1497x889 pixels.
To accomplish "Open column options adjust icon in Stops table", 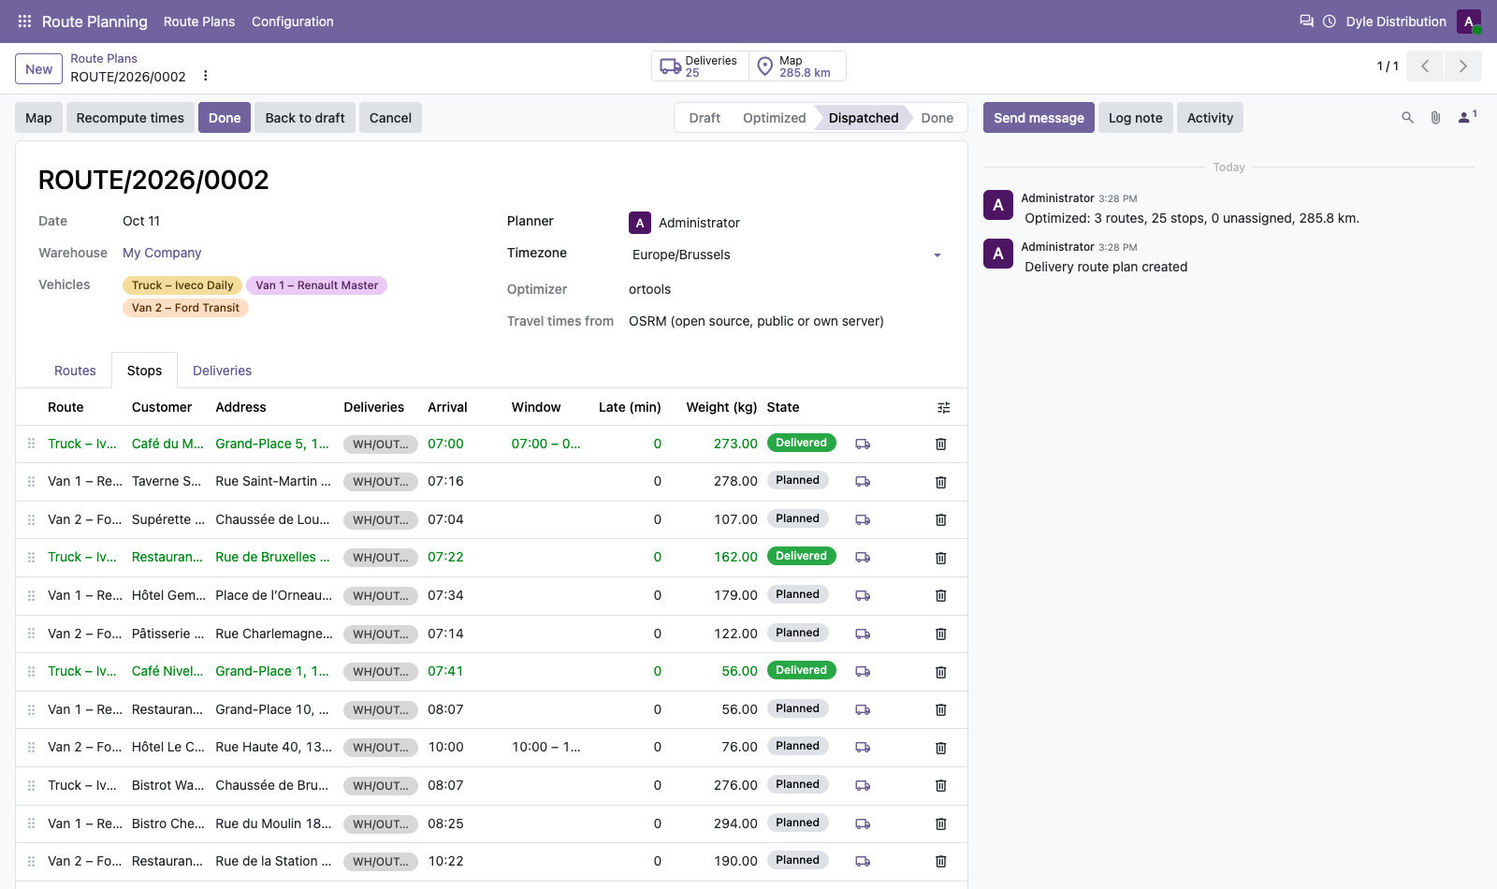I will click(x=943, y=407).
